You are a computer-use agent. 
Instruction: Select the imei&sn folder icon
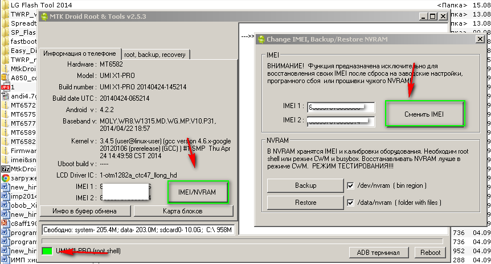pos(5,159)
